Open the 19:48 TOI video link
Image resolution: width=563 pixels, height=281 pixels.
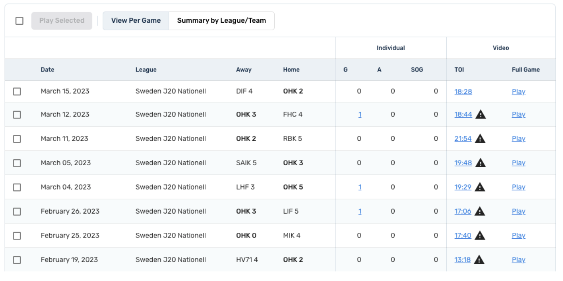point(463,163)
